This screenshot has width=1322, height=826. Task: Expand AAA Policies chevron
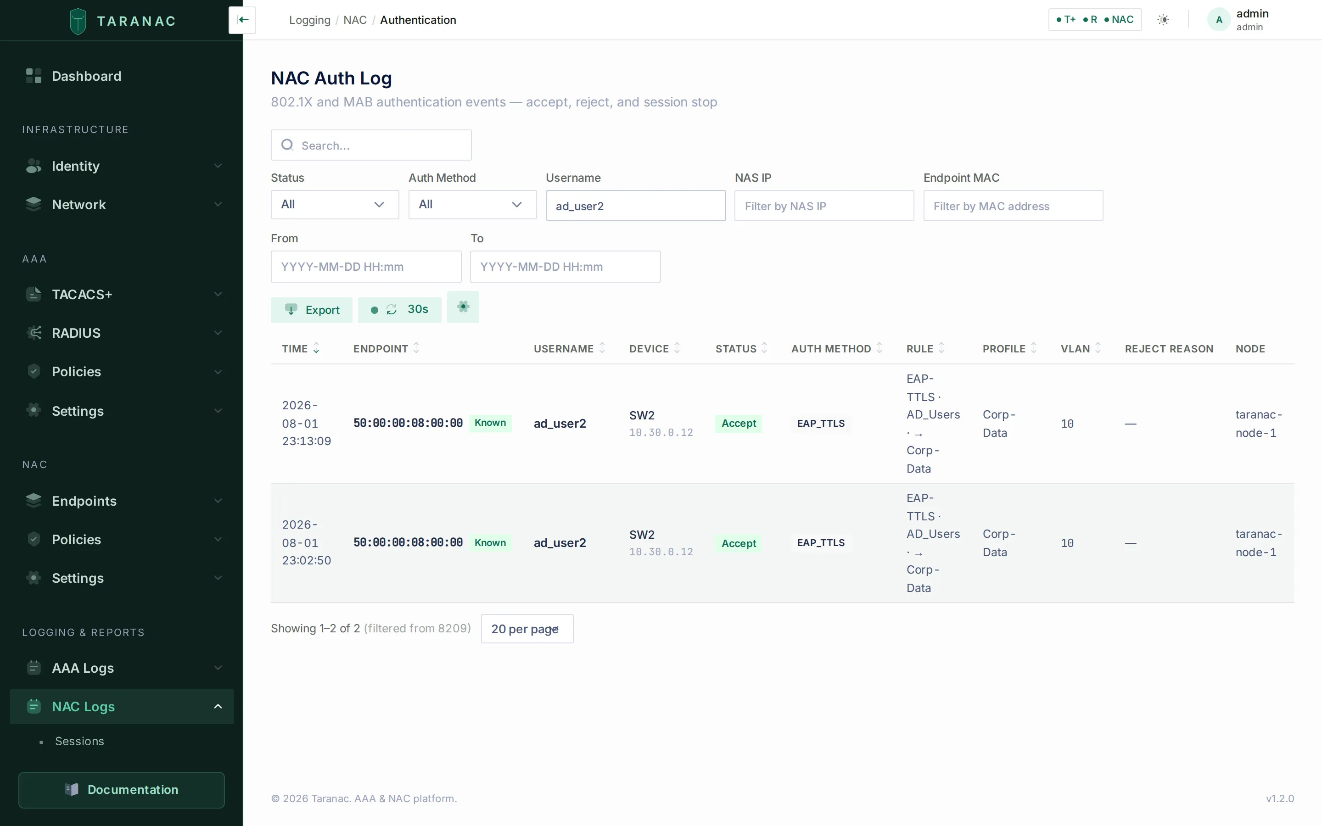tap(218, 372)
